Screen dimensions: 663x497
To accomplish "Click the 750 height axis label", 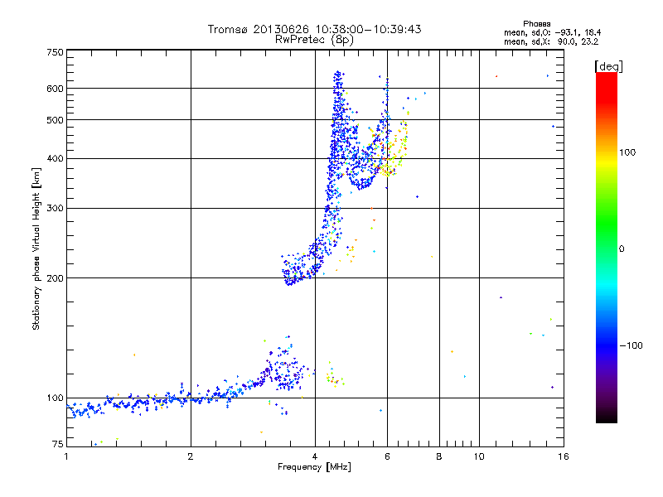I will 55,52.
